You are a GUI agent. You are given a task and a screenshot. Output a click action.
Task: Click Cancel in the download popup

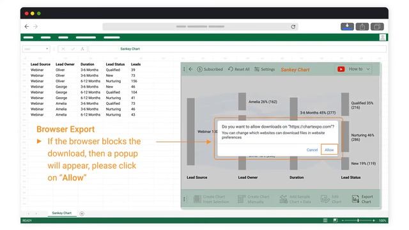[312, 150]
